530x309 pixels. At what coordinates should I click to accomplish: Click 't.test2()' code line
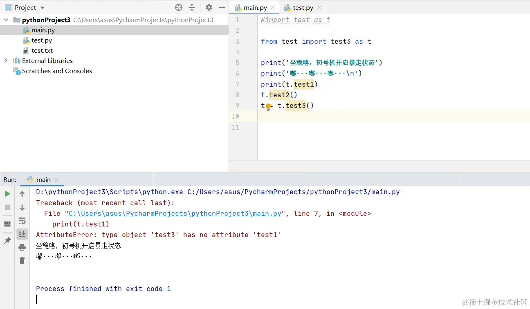point(279,95)
